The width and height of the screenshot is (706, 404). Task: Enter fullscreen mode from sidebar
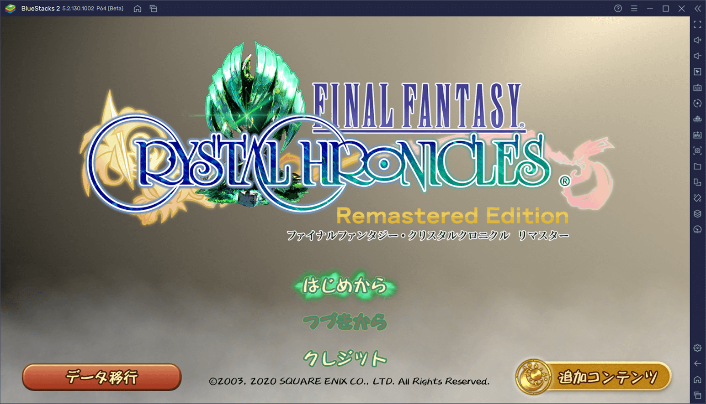697,25
